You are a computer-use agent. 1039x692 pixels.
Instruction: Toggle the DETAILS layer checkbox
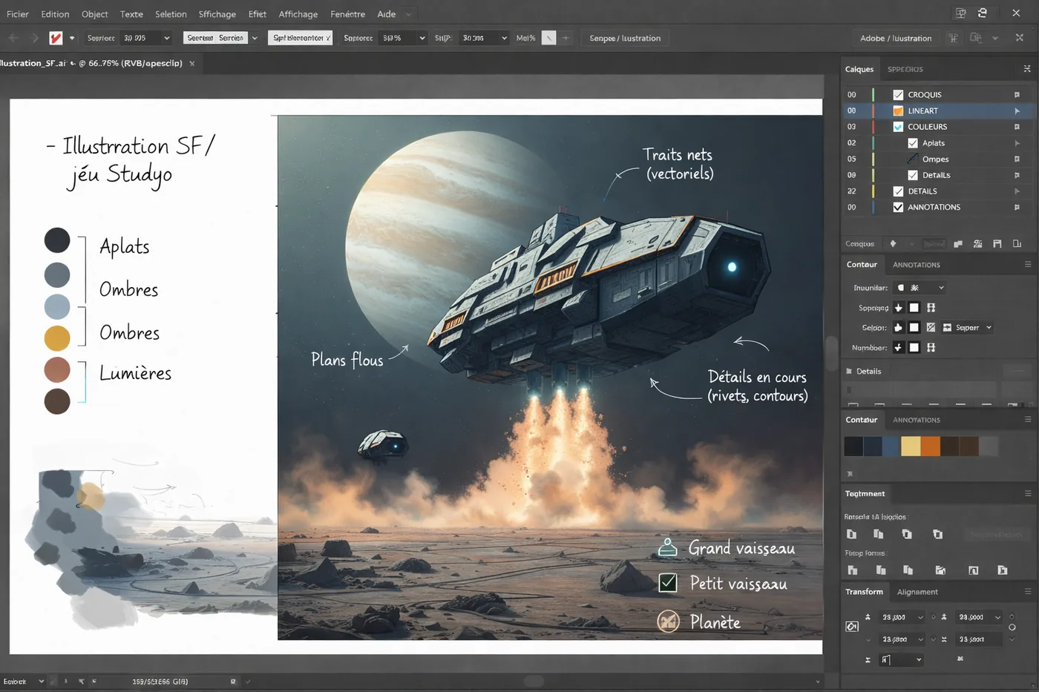point(898,191)
